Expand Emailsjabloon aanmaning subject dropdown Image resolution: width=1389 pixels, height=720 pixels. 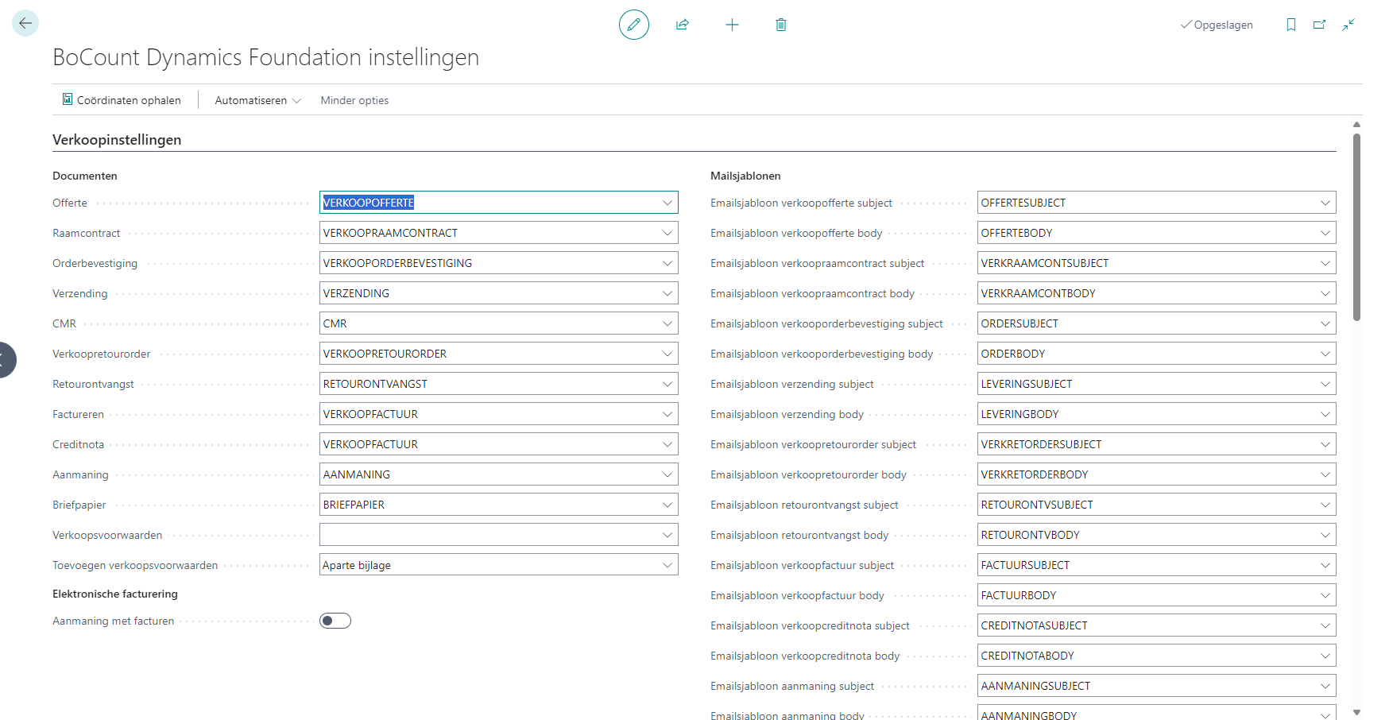pos(1325,686)
